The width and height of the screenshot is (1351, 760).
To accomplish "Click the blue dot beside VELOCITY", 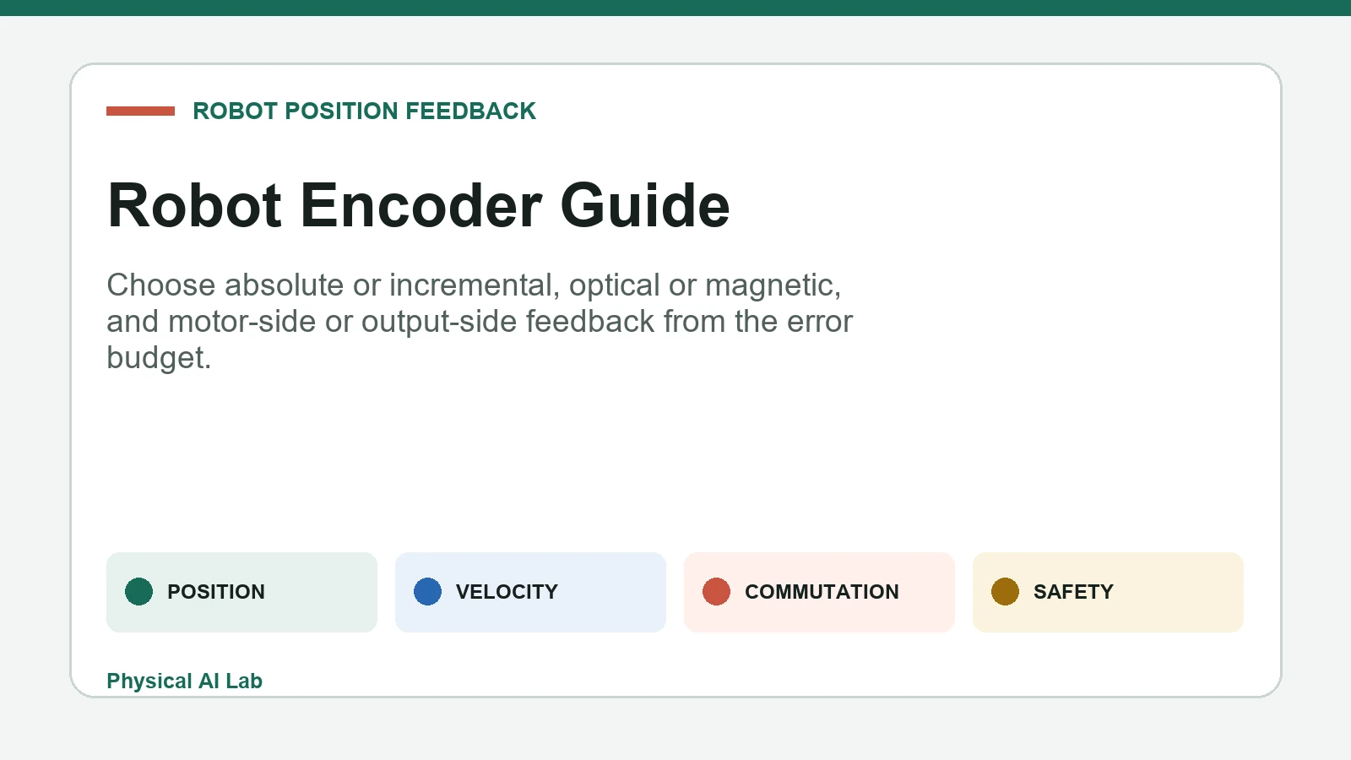I will coord(427,592).
